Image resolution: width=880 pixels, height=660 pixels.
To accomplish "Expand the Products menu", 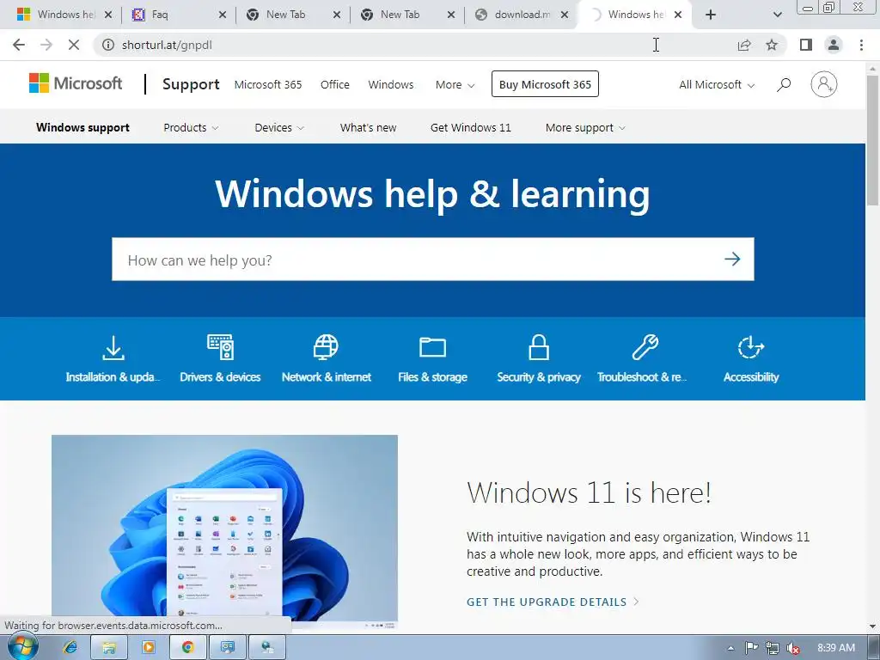I will [x=191, y=127].
